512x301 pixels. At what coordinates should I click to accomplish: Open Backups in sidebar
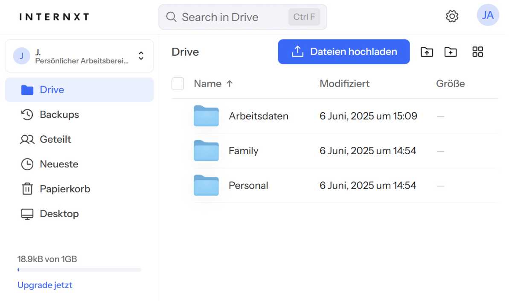click(59, 115)
